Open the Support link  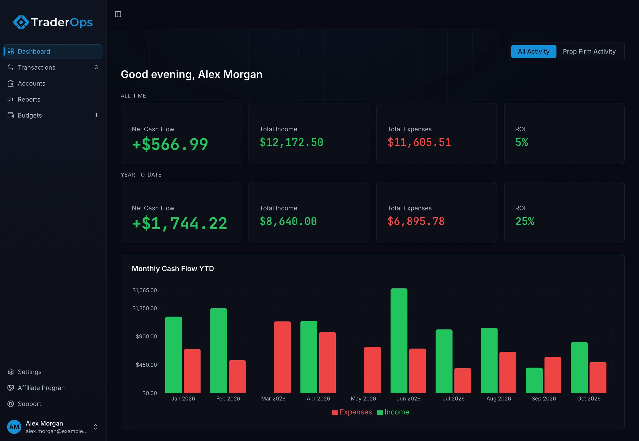click(x=53, y=404)
